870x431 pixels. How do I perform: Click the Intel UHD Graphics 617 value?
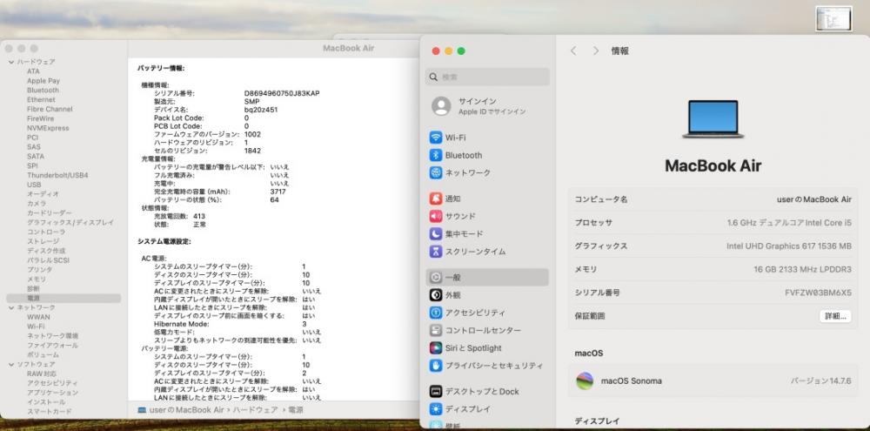coord(789,246)
